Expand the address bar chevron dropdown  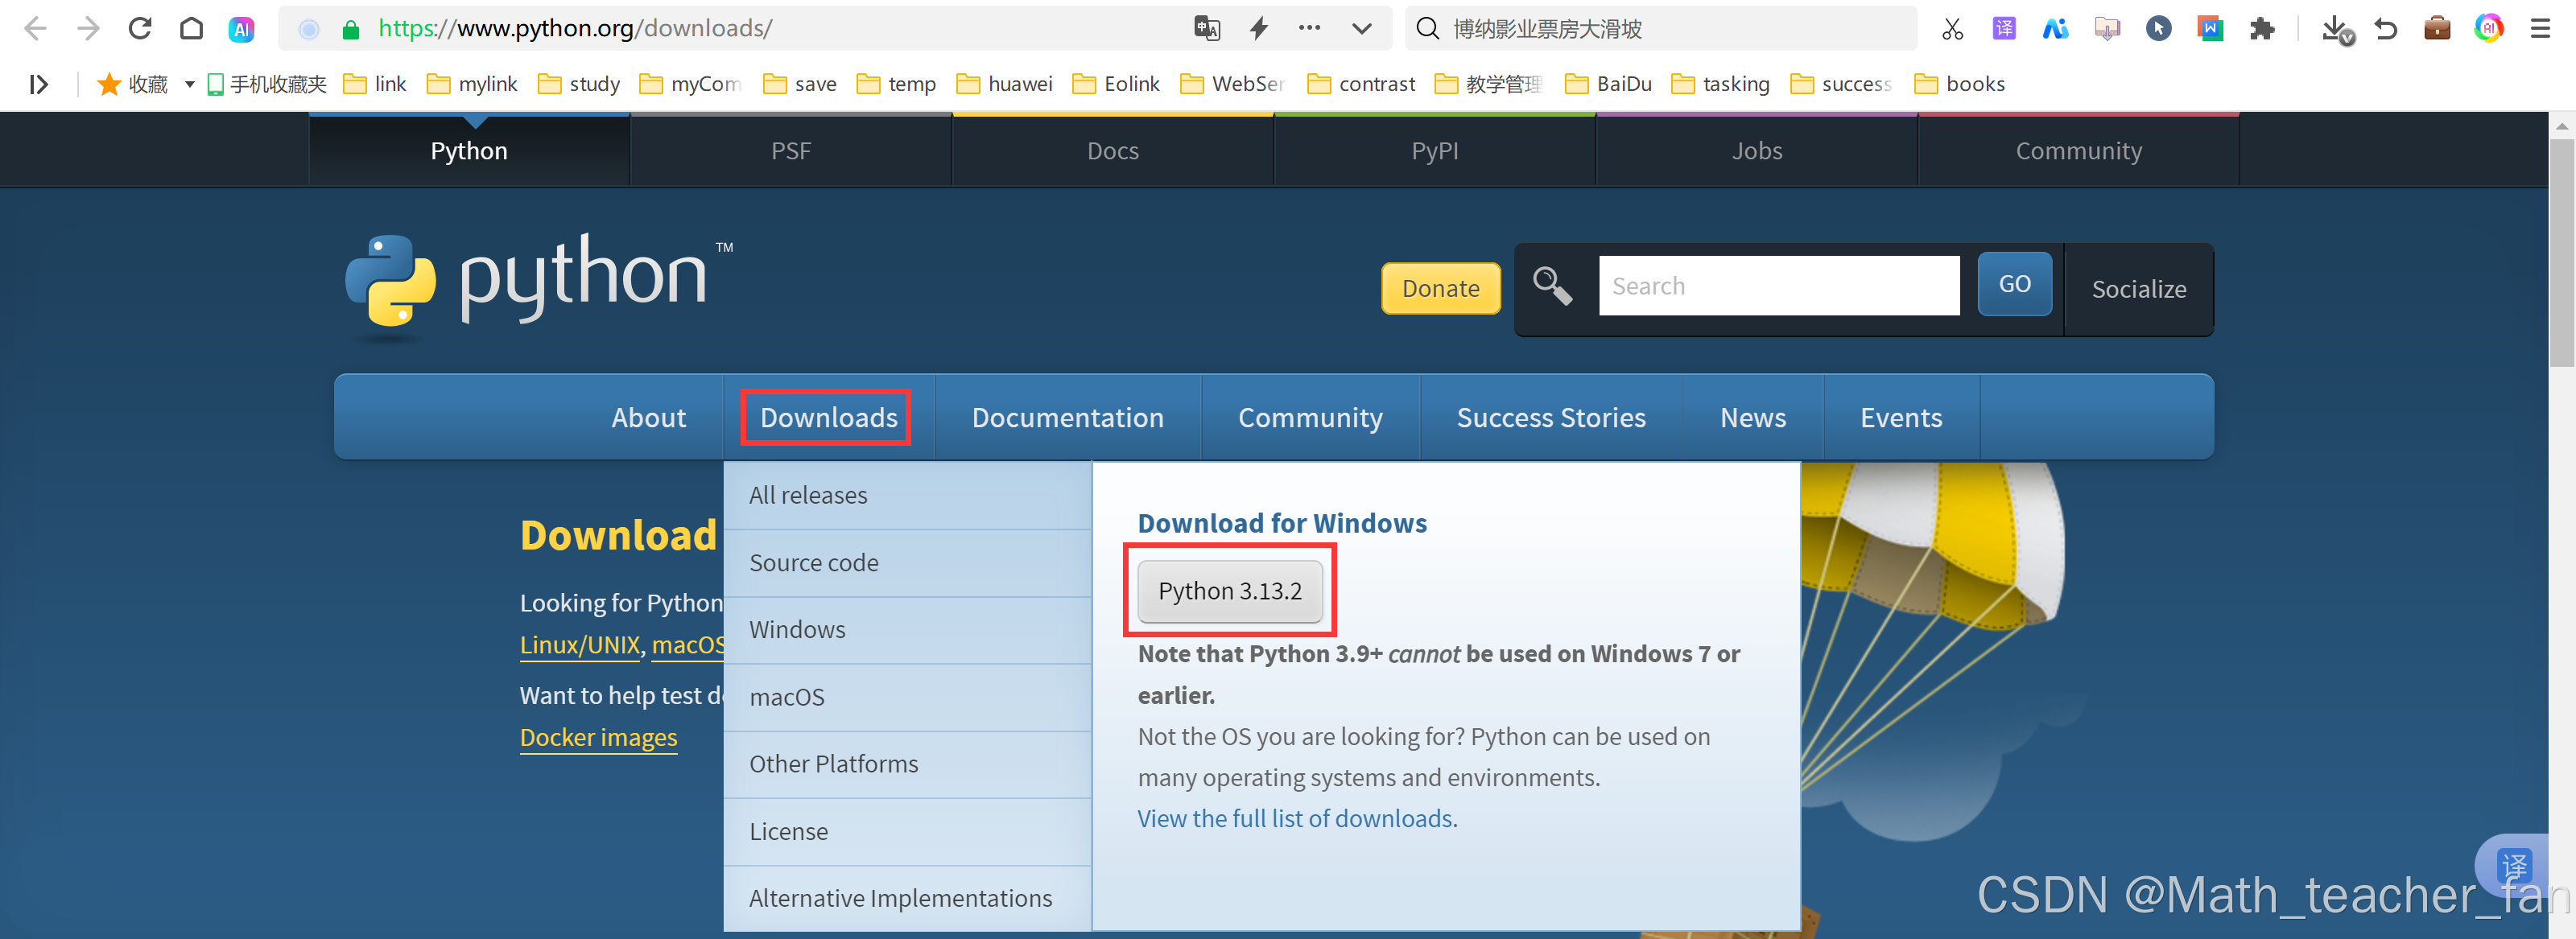coord(1361,28)
